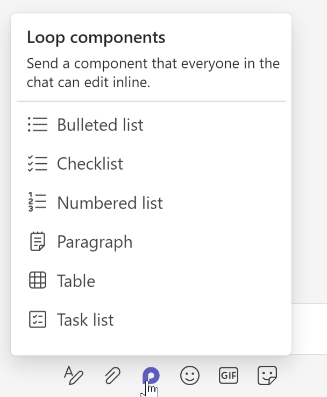Click the Loop components heading
Screen dimensions: 327x397
[96, 38]
